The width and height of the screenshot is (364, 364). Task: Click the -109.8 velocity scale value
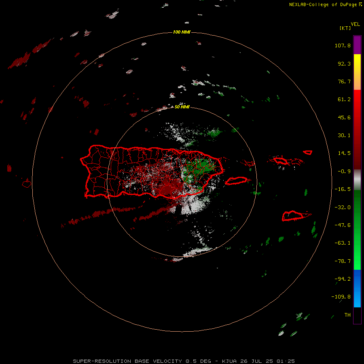coord(341,297)
